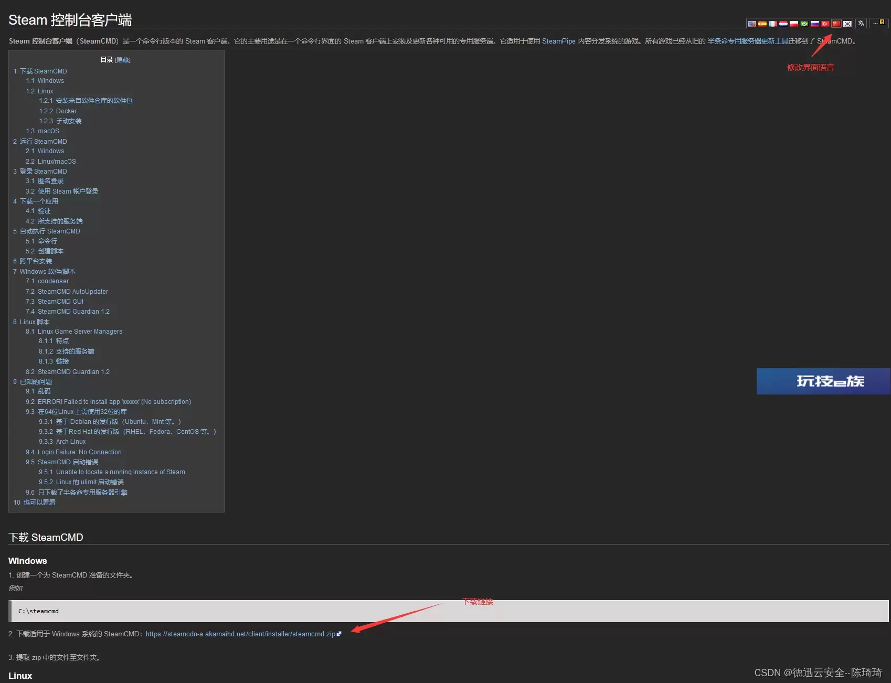Jump to section 10 也可以看看
This screenshot has width=891, height=683.
click(35, 503)
